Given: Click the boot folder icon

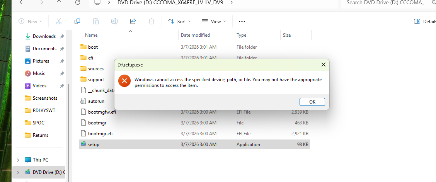Looking at the screenshot, I should tap(83, 47).
